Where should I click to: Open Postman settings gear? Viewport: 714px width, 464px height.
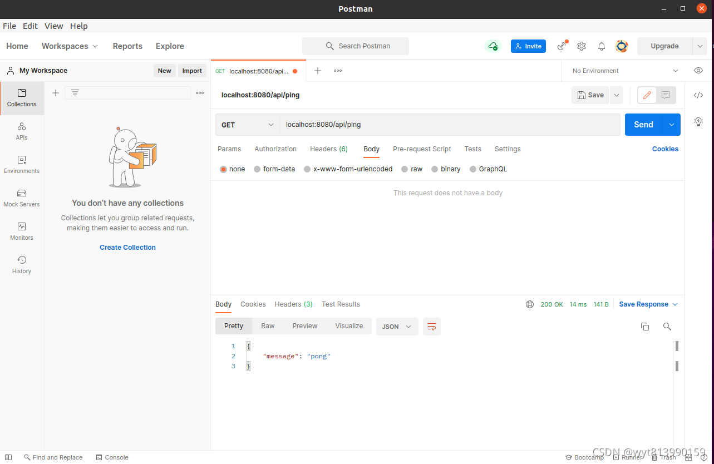tap(581, 46)
